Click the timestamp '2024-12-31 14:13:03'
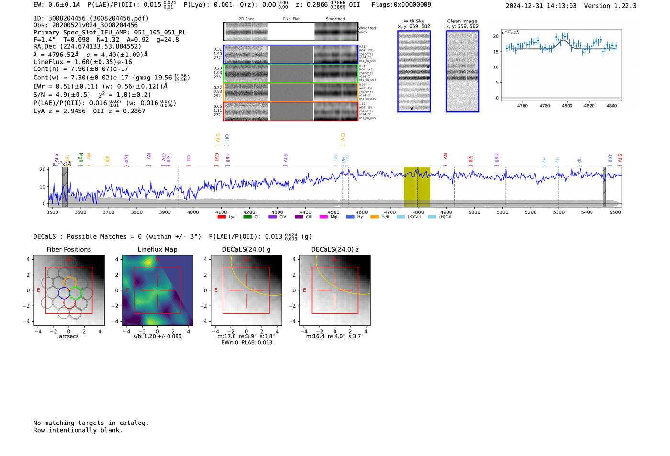This screenshot has width=670, height=456. 541,6
